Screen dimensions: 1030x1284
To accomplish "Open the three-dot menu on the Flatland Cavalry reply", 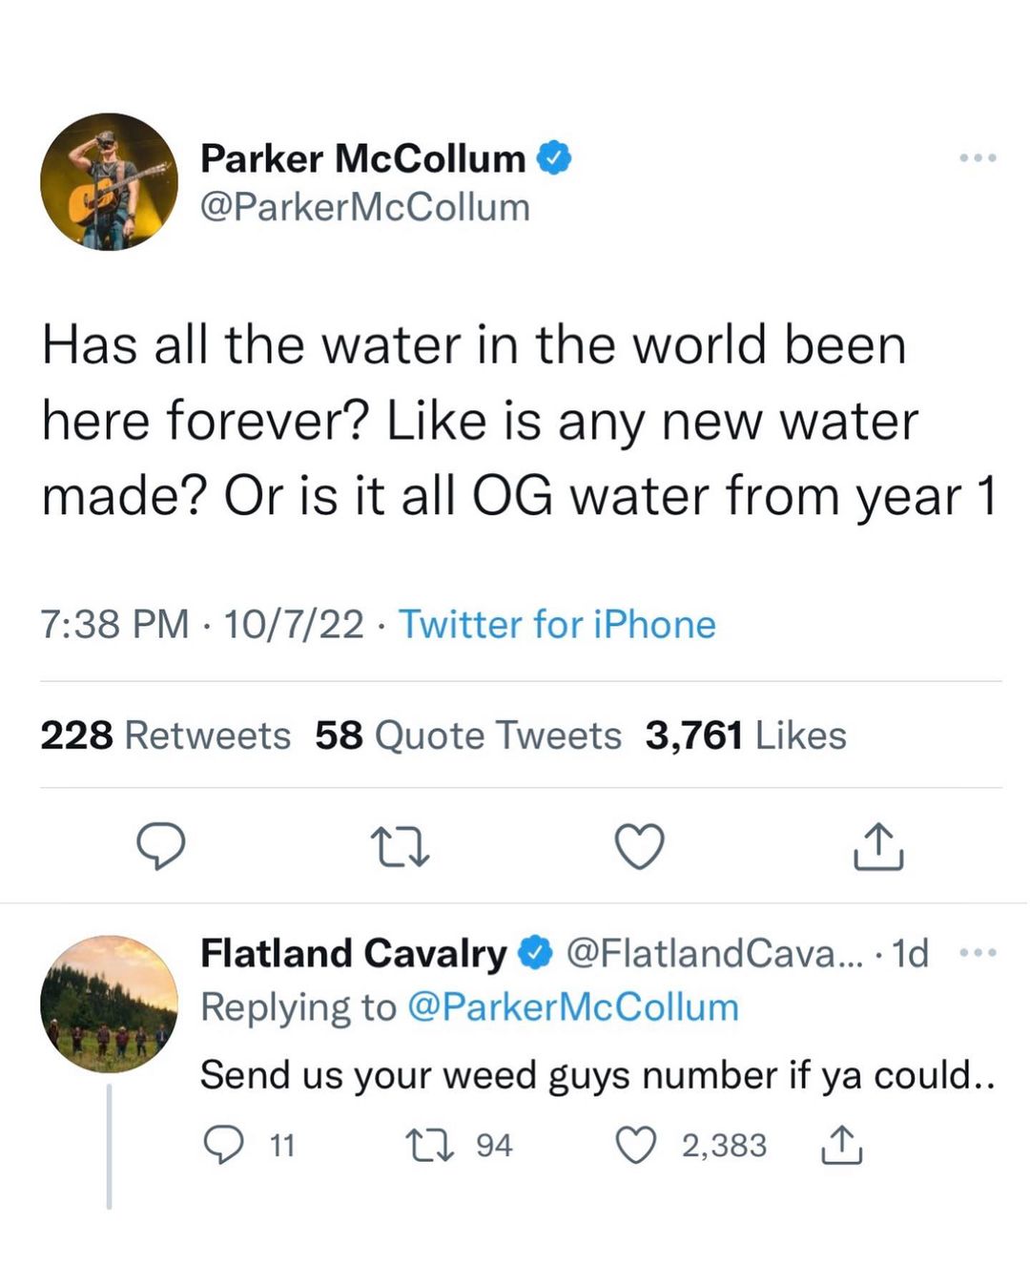I will tap(978, 952).
